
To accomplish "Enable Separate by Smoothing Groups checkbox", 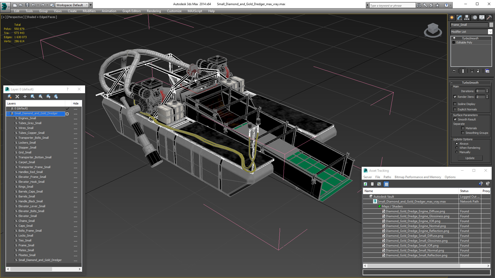I will [463, 133].
